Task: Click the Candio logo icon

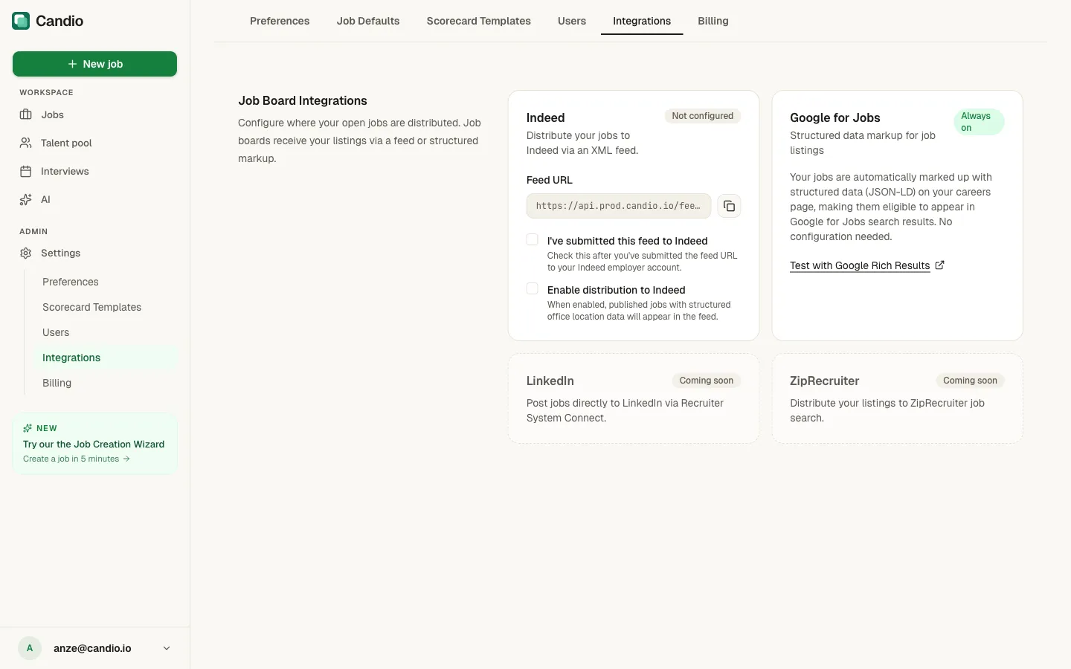Action: 21,21
